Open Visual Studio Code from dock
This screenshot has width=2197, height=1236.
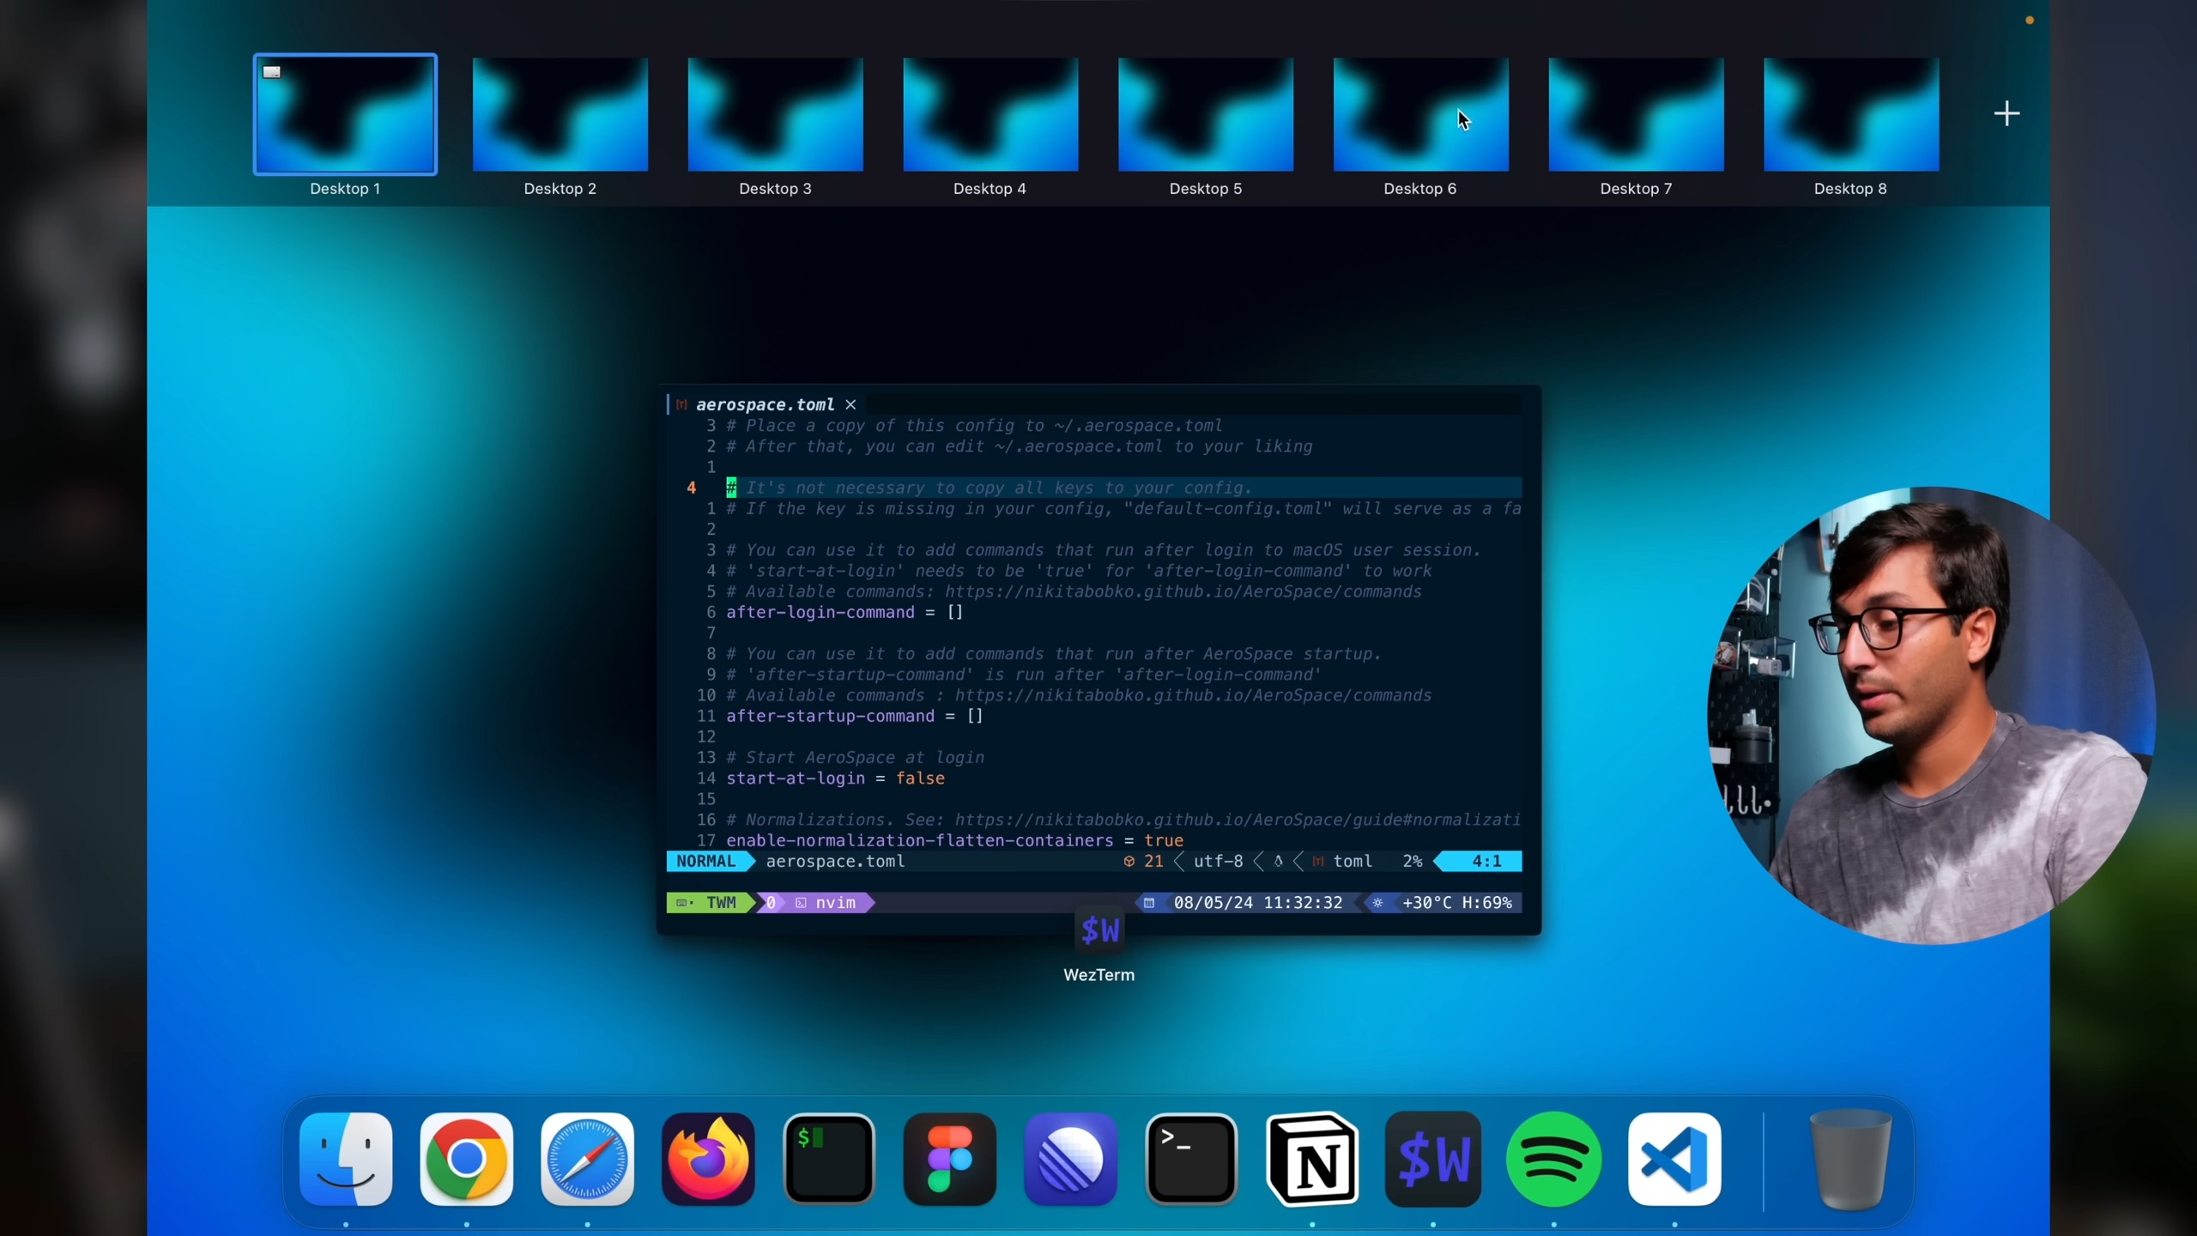(x=1674, y=1159)
